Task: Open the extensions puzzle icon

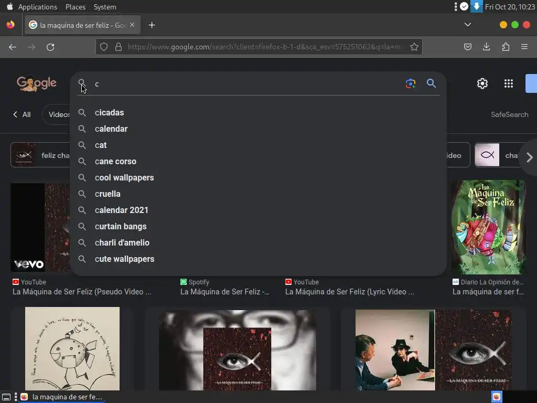Action: pos(506,47)
